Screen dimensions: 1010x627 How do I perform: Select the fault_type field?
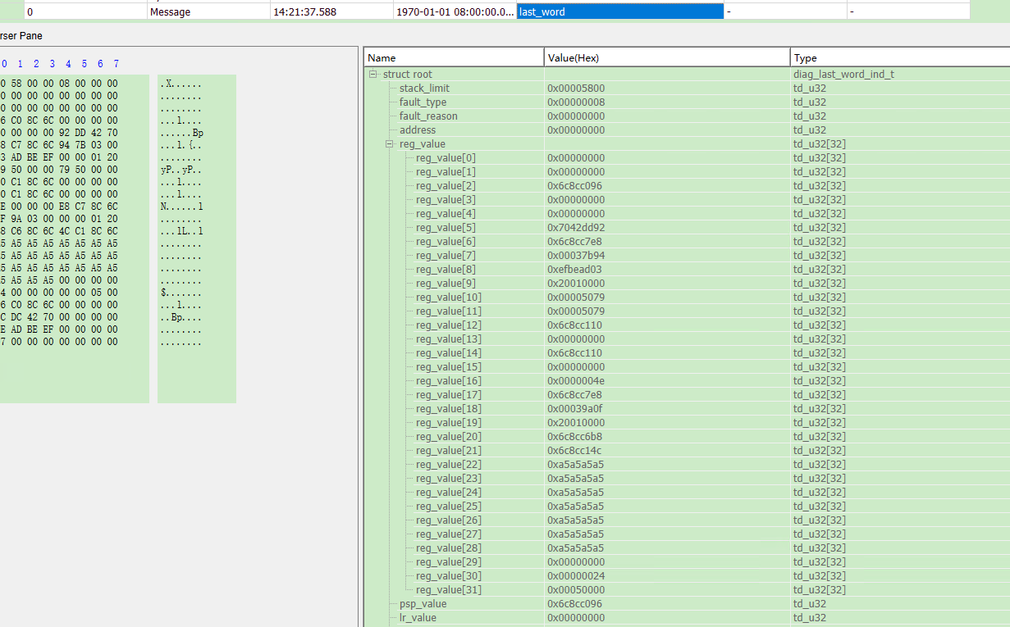(423, 102)
